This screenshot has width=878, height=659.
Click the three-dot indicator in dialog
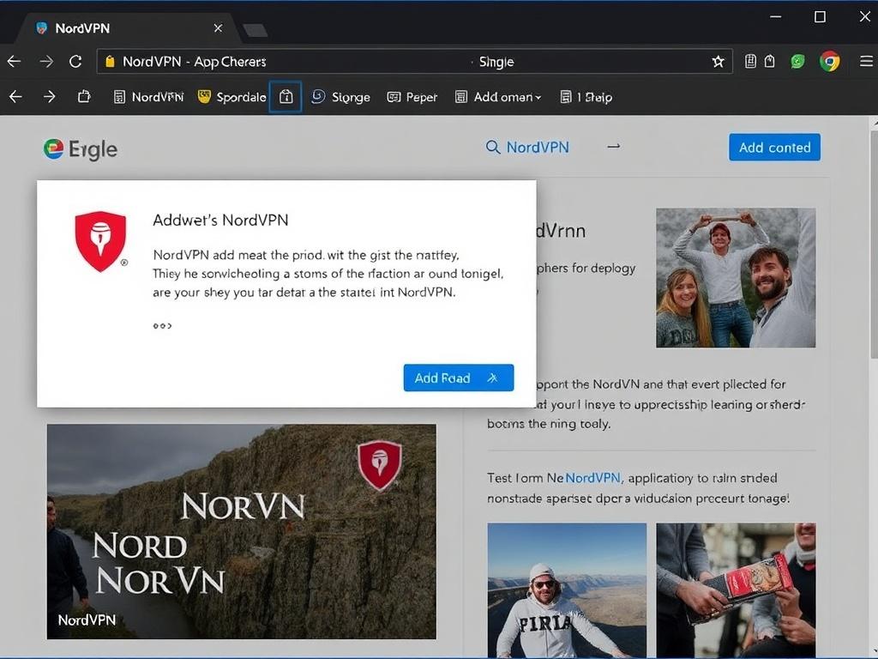pyautogui.click(x=162, y=325)
